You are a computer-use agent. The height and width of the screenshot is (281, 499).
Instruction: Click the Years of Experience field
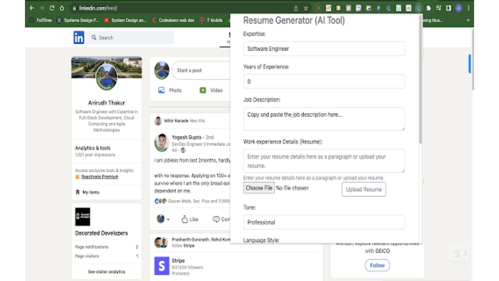(x=324, y=81)
